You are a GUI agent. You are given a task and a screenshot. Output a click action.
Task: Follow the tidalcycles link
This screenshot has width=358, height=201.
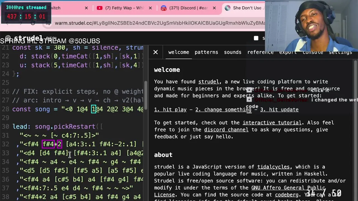(x=273, y=167)
